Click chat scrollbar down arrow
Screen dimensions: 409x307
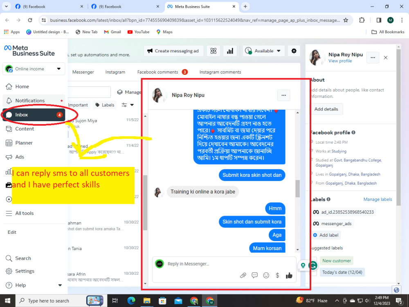pyautogui.click(x=298, y=250)
